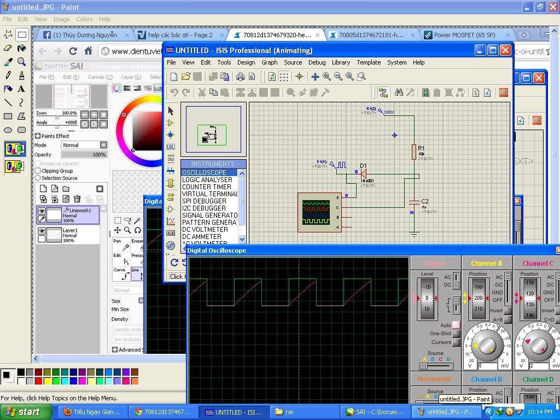Click the Chrome home button
The image size is (560, 420).
tap(88, 51)
